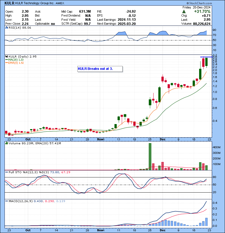Click the Optionable value 'no'
Screen dimensions: 225x233
point(53,24)
